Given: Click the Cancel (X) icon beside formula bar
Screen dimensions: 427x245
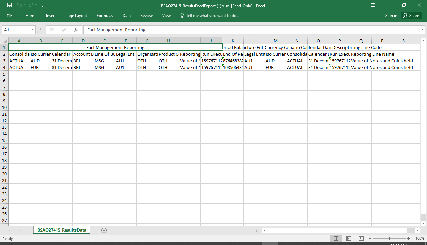Looking at the screenshot, I should (x=52, y=29).
